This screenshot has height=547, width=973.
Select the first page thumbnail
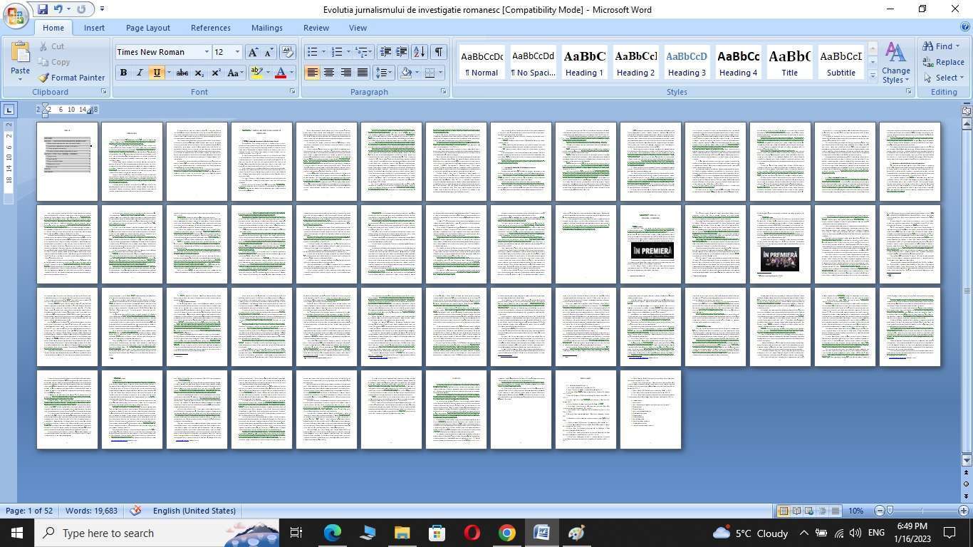[67, 162]
